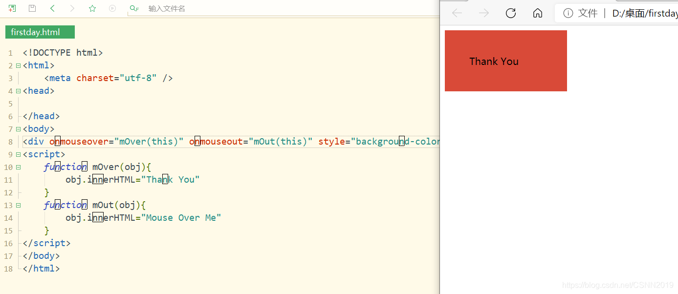
Task: Click the </script> tag on line 16
Action: 46,243
